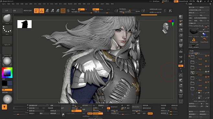The height and width of the screenshot is (119, 213).
Task: Click the silhouette thumbnail preview in the viewport
Action: pyautogui.click(x=25, y=24)
